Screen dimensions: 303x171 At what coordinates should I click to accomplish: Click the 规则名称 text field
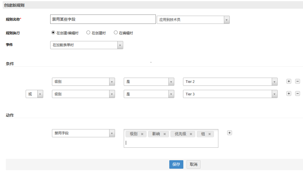[x=103, y=19]
